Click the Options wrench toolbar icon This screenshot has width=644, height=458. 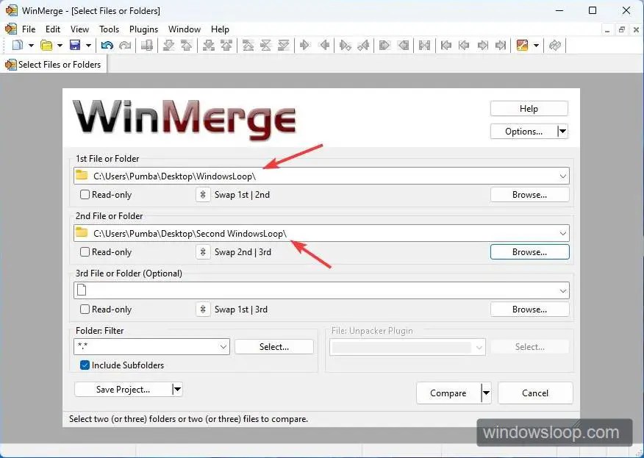[522, 45]
